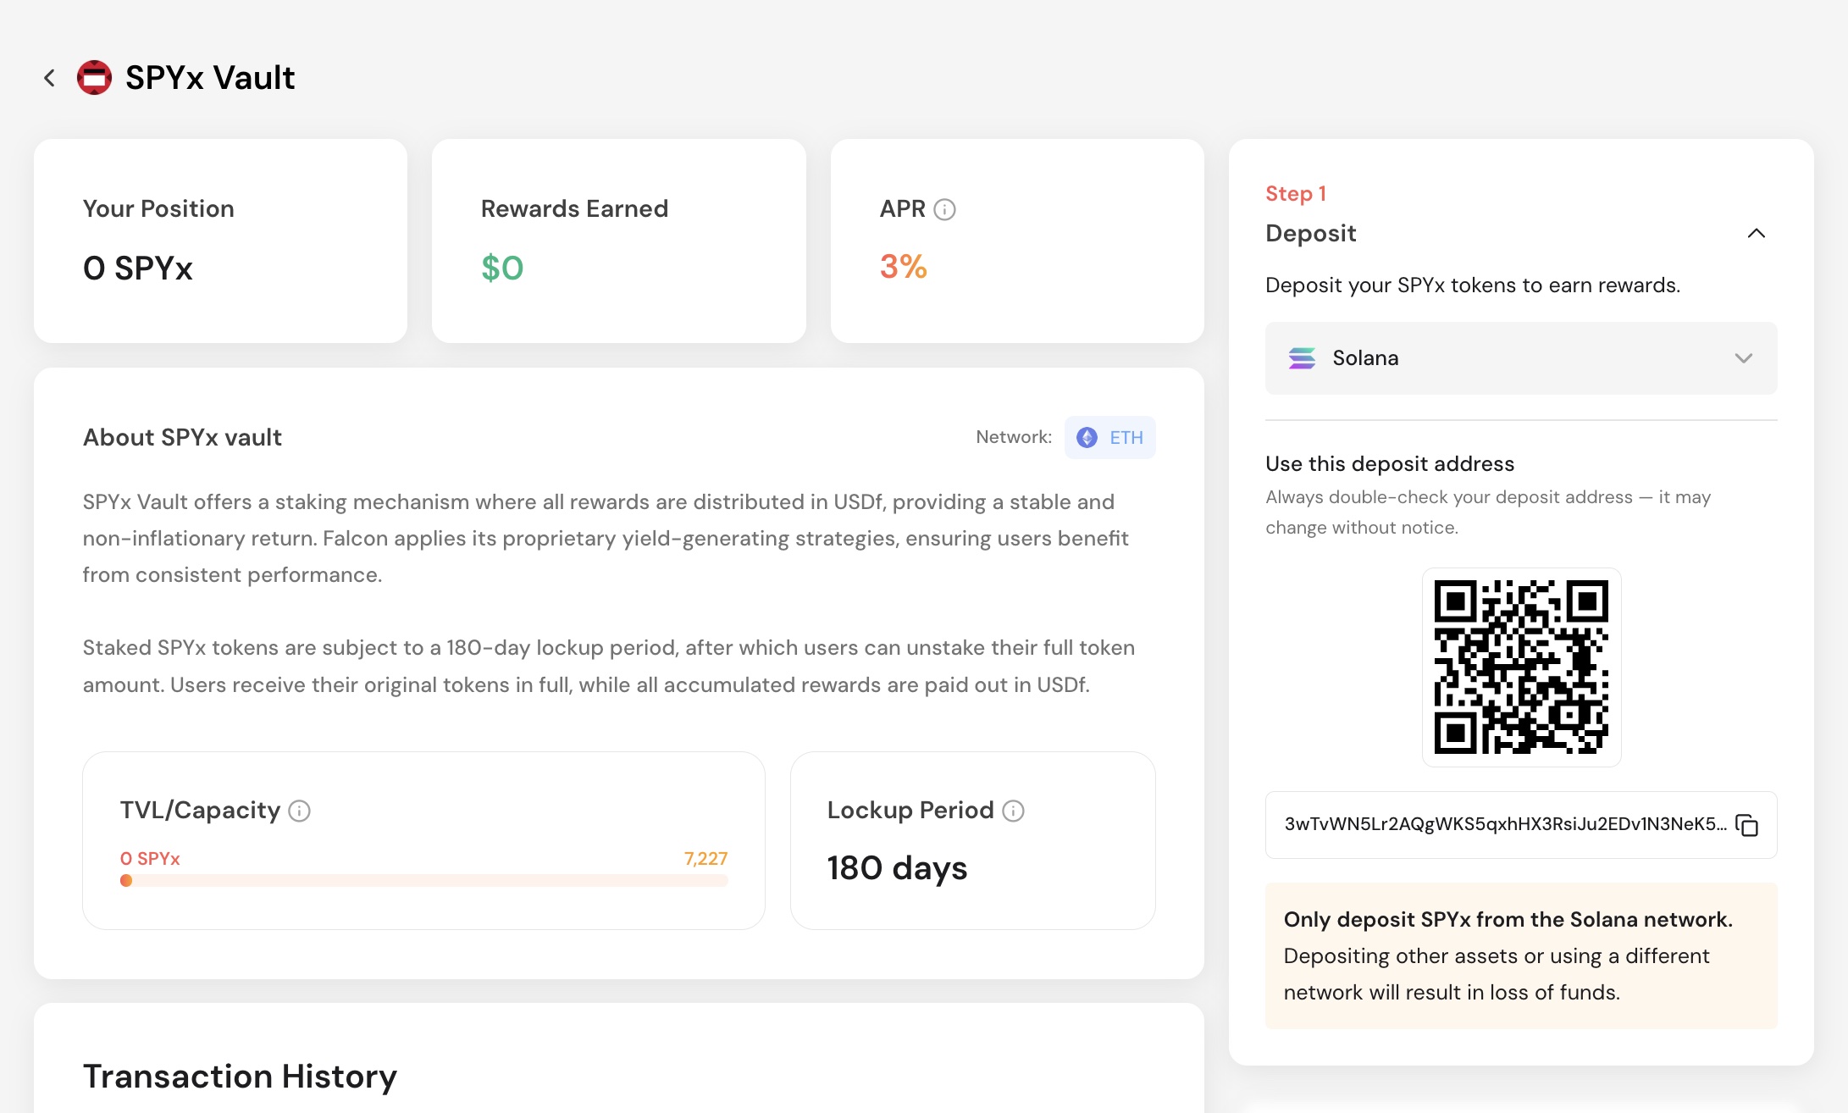This screenshot has height=1113, width=1848.
Task: Click the back arrow beside SPYx Vault
Action: (49, 78)
